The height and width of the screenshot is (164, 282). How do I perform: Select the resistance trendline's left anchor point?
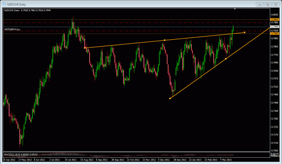point(85,48)
